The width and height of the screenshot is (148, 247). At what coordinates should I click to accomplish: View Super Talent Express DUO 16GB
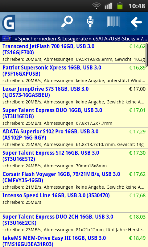[74, 117]
